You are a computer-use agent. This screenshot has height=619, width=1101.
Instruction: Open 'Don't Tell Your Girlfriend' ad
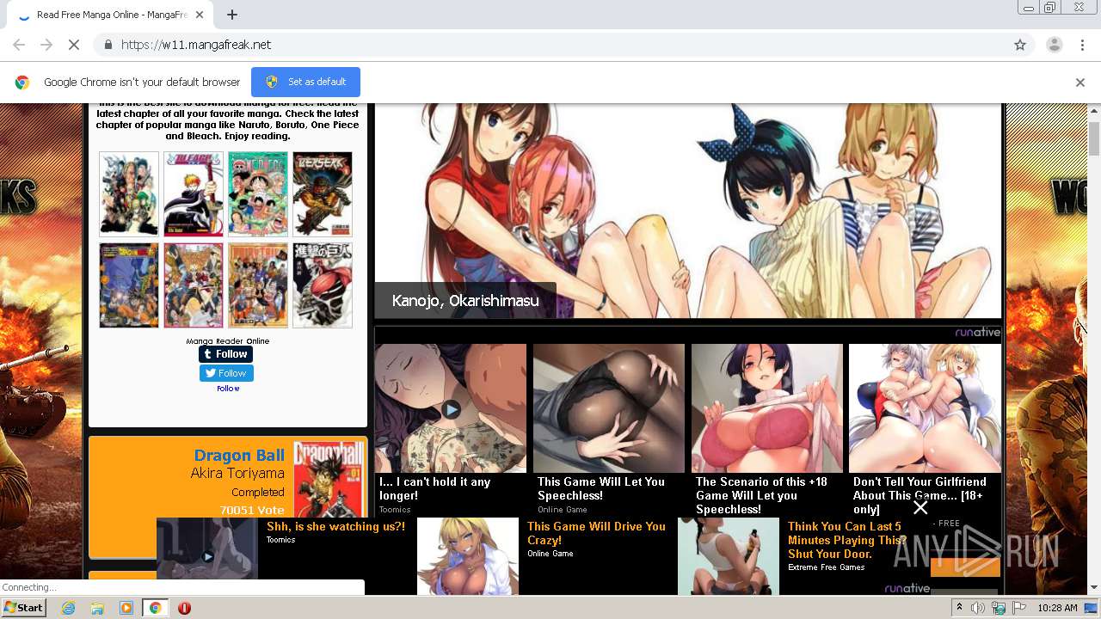coord(925,428)
